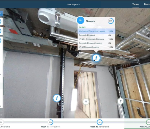Open the Reports tab

147,4
